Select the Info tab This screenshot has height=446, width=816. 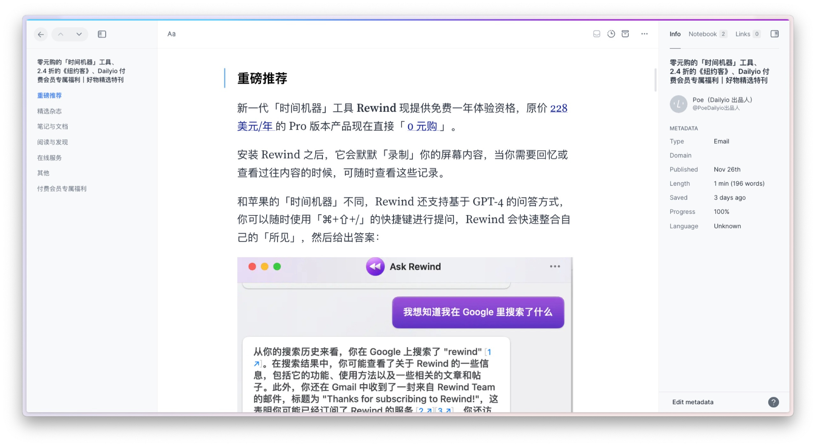click(x=675, y=34)
